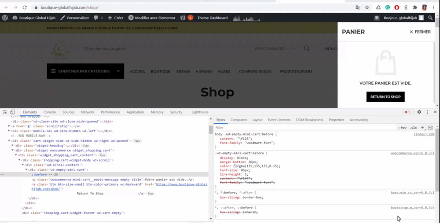Click the notification icon left of Bonjour

[377, 18]
